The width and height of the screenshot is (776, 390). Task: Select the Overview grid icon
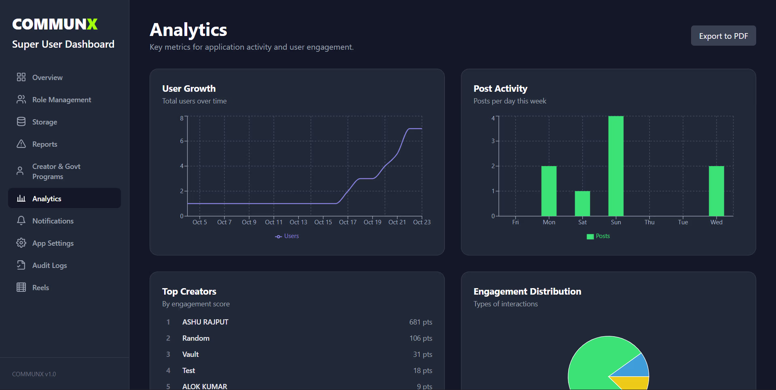click(21, 77)
